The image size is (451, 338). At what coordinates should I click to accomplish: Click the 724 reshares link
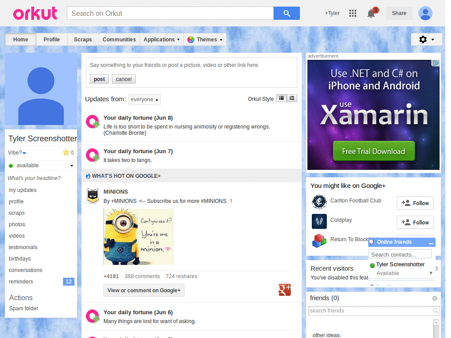(x=181, y=276)
